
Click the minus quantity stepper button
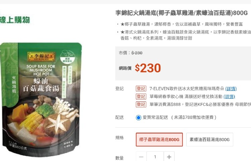[141, 157]
